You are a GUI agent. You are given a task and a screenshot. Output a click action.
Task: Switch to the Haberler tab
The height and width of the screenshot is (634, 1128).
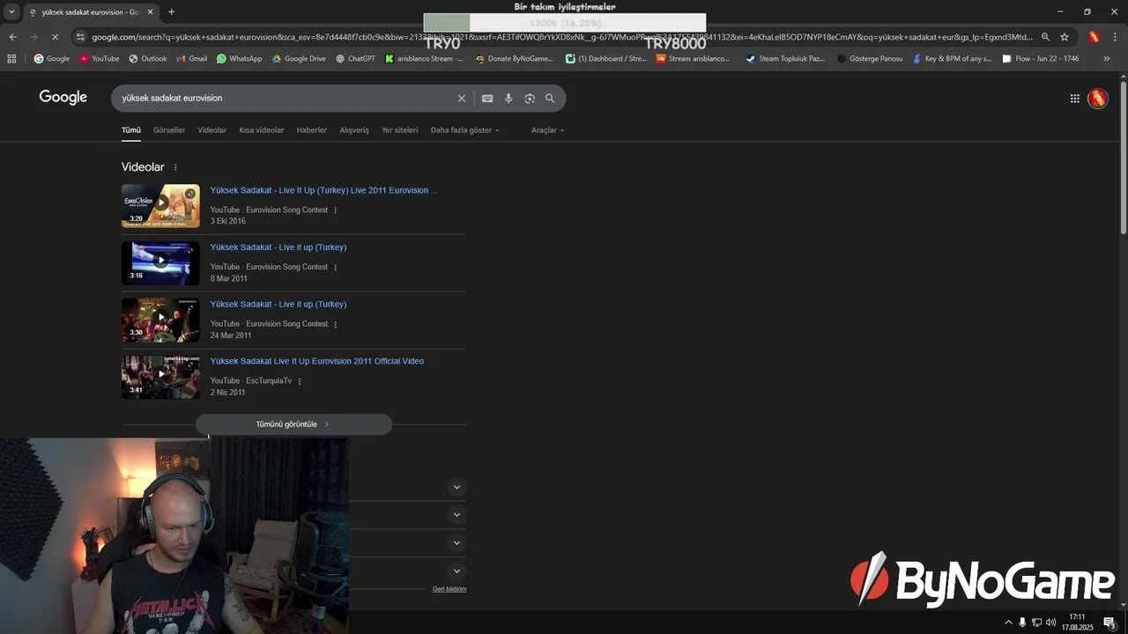(x=312, y=130)
